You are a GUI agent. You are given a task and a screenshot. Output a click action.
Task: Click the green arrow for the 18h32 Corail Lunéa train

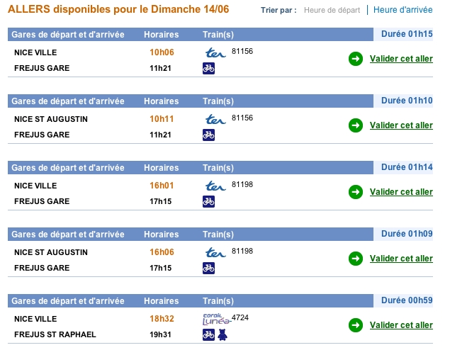tap(356, 325)
